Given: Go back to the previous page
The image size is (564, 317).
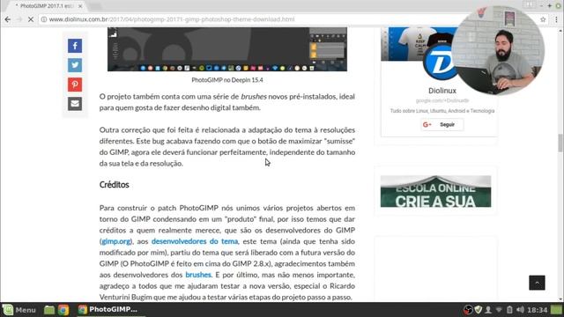Looking at the screenshot, I should (x=8, y=19).
